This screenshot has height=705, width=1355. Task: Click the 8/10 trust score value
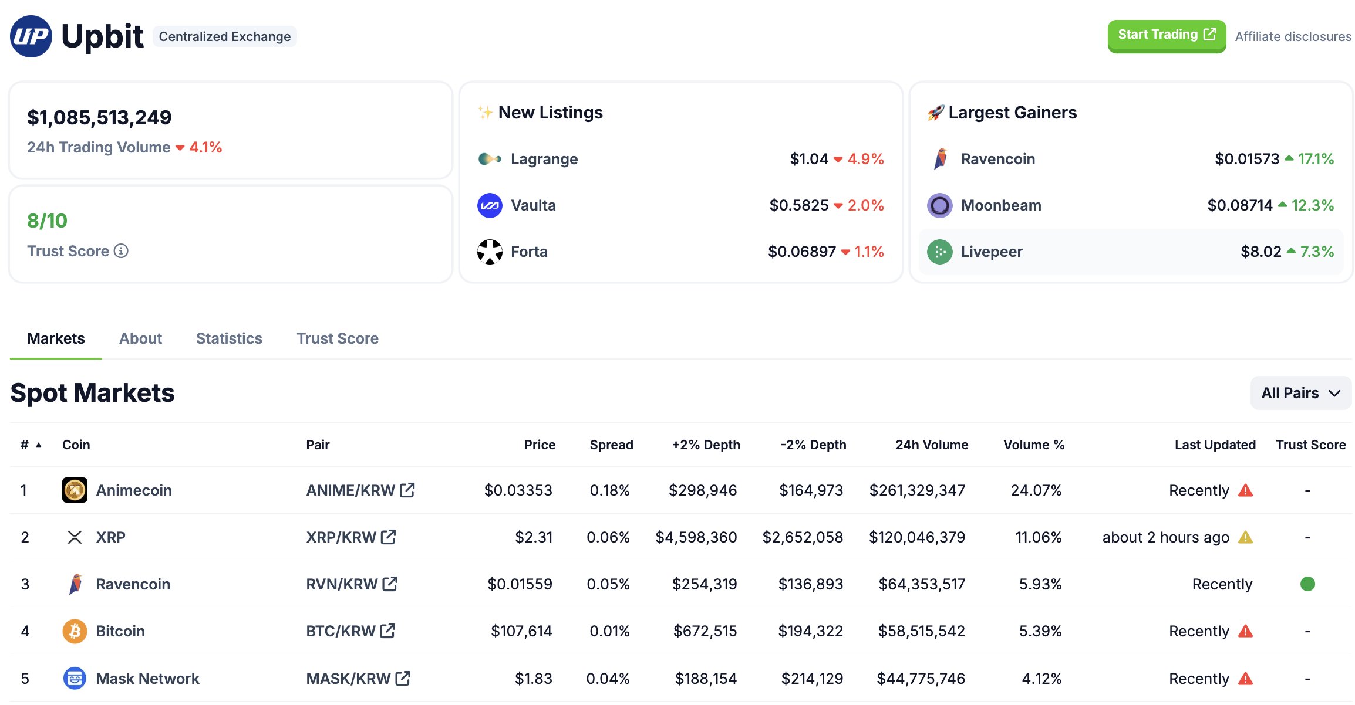click(47, 221)
